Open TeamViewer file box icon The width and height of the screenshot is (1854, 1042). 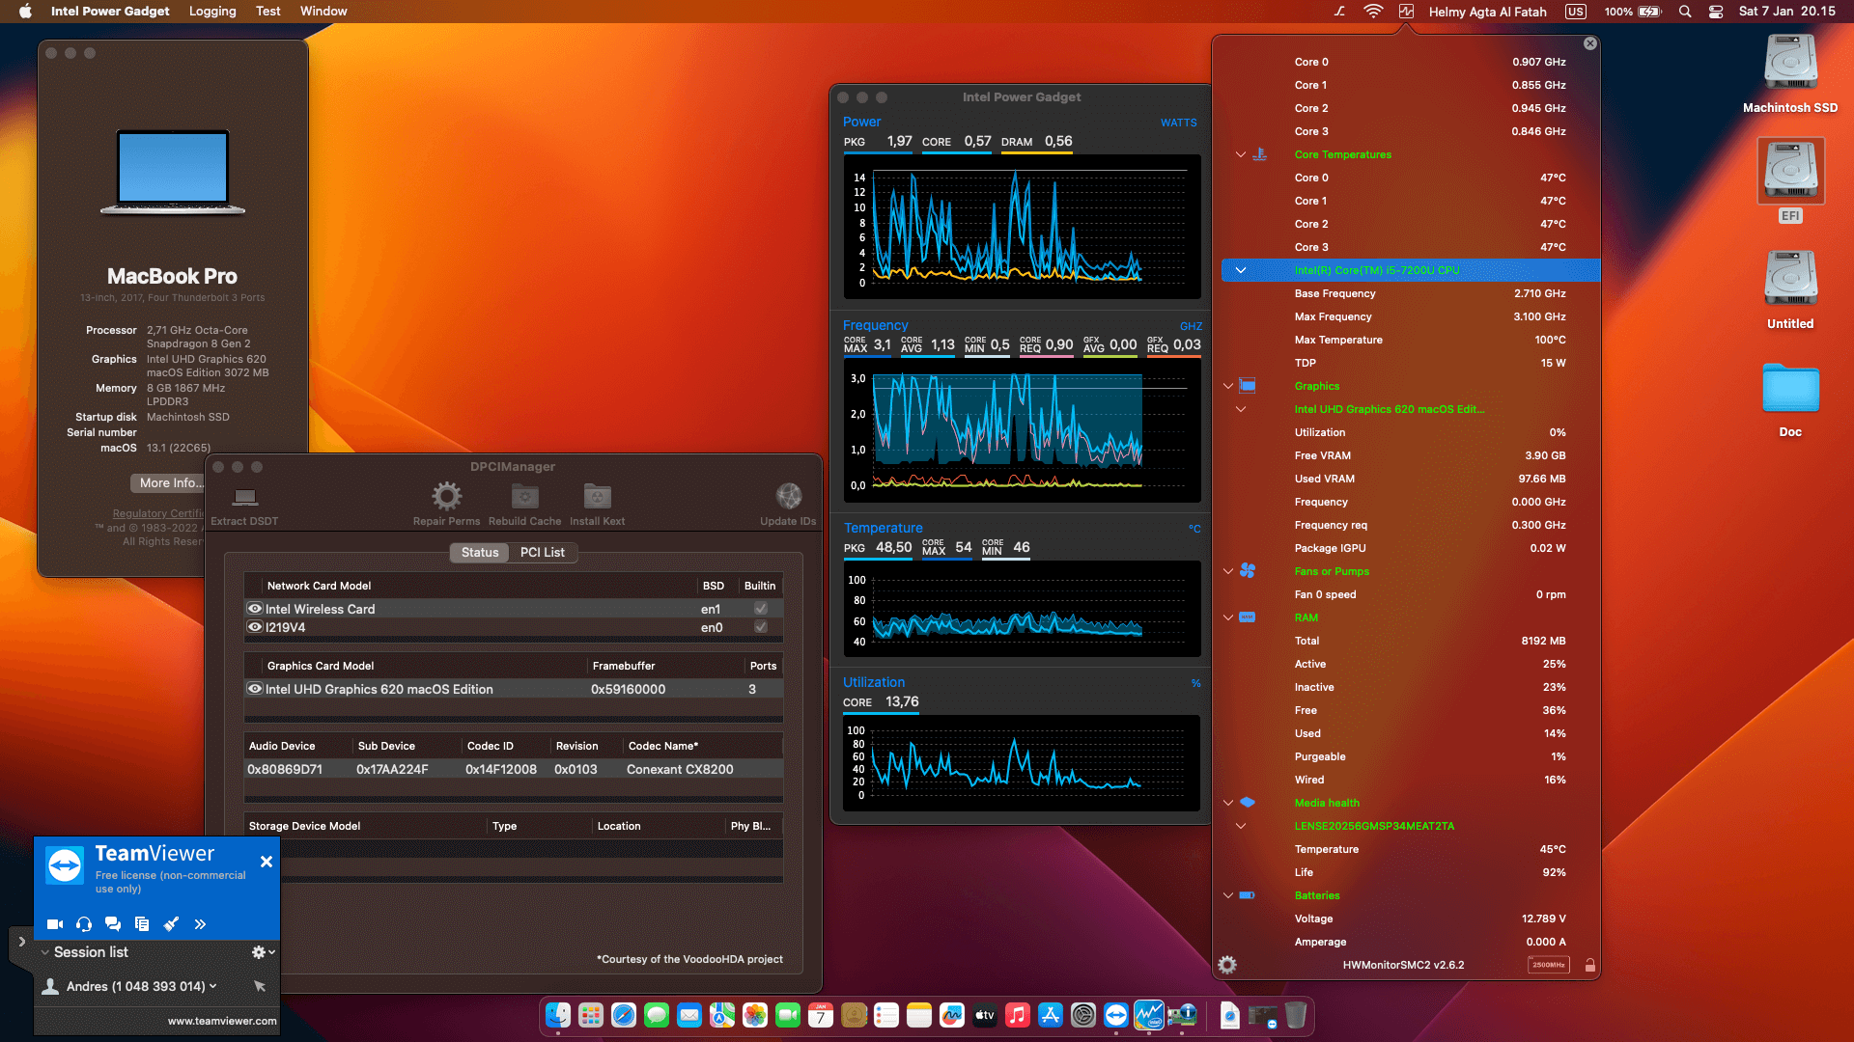click(142, 924)
